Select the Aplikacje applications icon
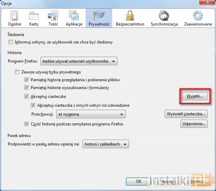The width and height of the screenshot is (216, 191). (74, 16)
